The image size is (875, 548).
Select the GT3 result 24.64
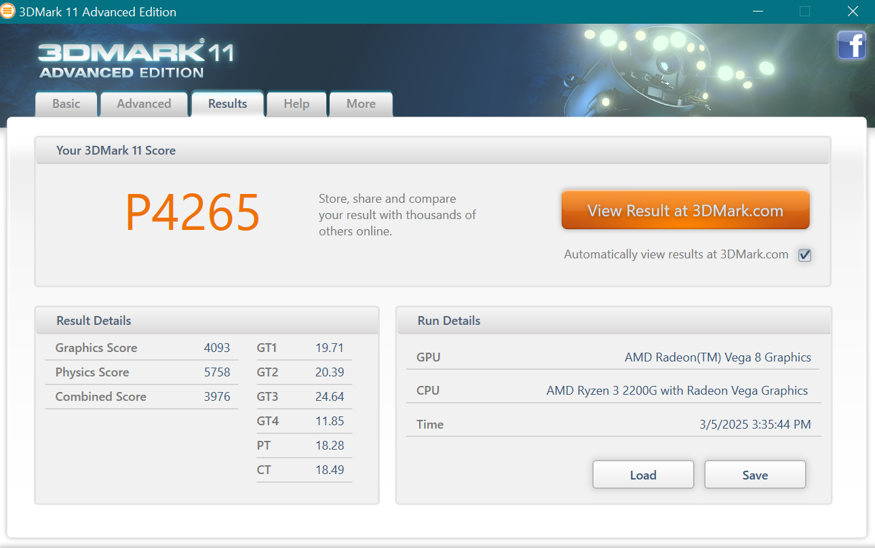(330, 397)
